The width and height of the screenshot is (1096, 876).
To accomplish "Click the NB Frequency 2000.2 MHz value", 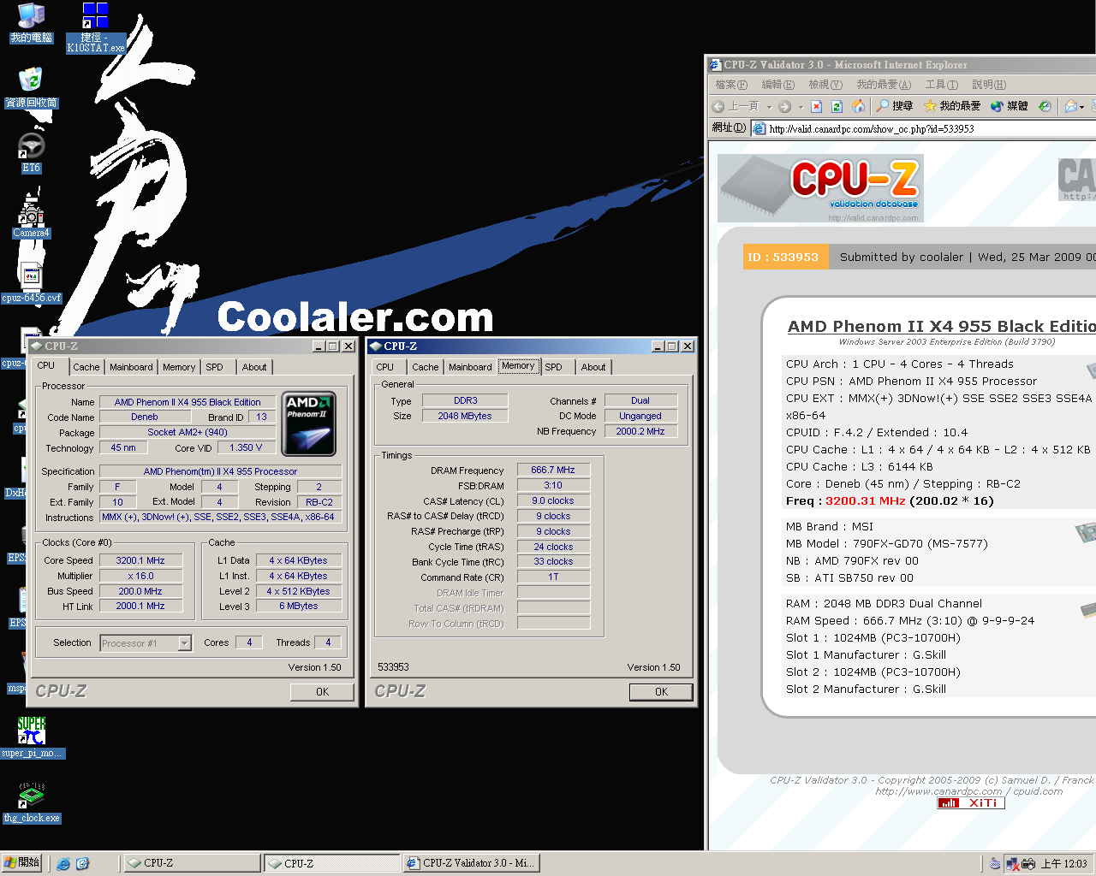I will [640, 431].
